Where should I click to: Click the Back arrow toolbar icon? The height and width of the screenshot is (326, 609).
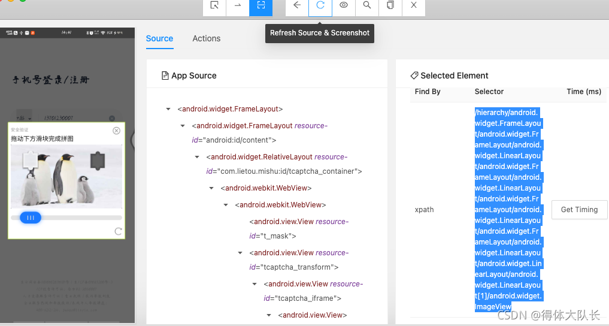pos(297,5)
